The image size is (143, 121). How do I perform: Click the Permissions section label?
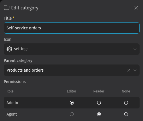[15, 82]
